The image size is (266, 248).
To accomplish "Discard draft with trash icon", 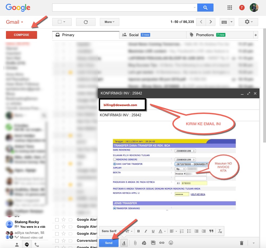I will tap(242, 243).
